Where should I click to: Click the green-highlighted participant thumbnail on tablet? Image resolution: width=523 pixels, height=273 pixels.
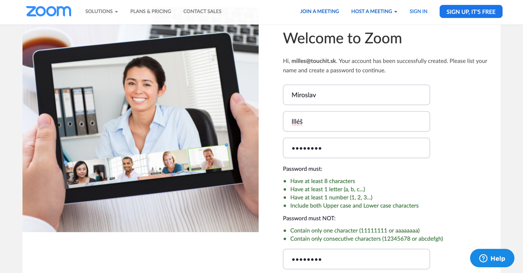209,158
